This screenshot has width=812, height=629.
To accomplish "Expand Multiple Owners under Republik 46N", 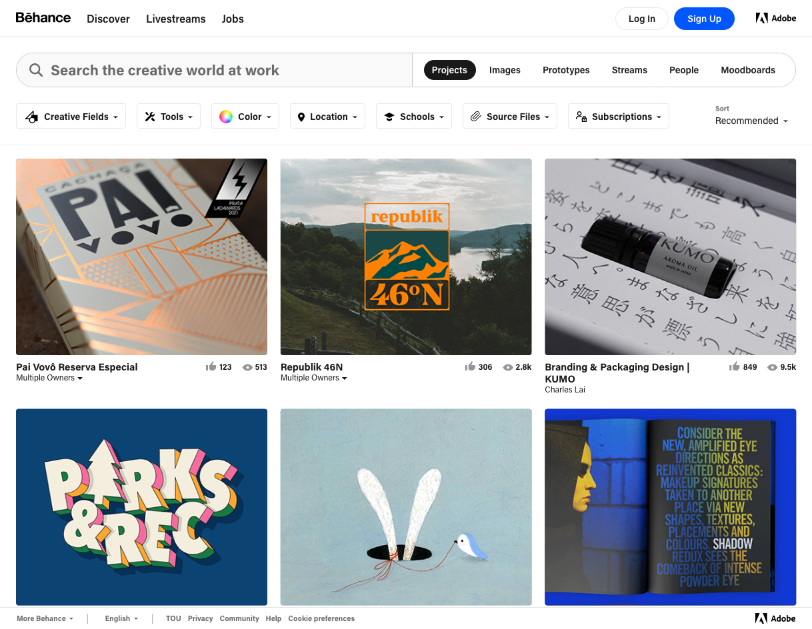I will pos(313,378).
